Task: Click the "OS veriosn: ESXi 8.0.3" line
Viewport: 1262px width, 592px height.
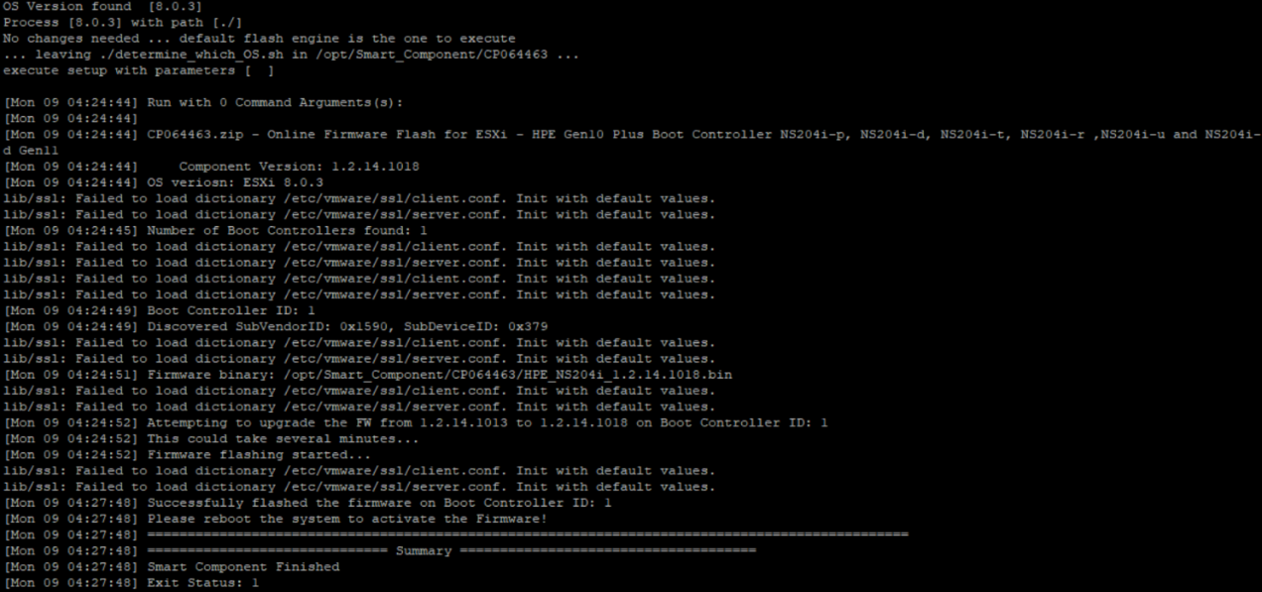Action: [234, 182]
